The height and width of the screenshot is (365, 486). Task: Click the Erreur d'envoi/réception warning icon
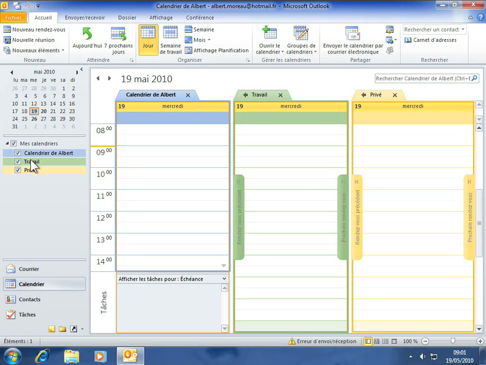click(292, 341)
